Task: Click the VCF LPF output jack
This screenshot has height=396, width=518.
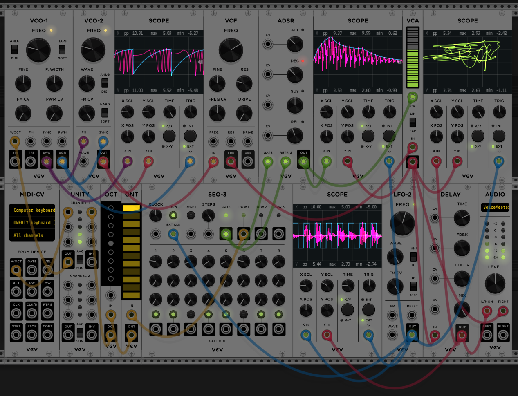Action: [231, 161]
